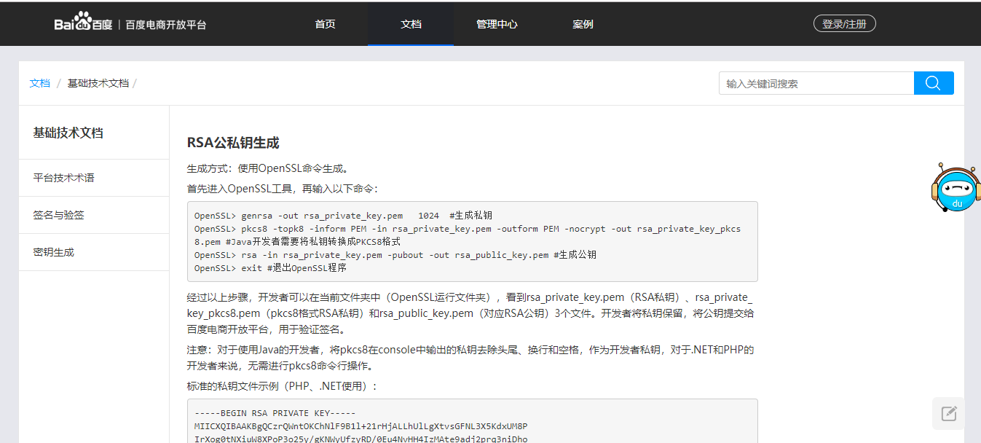The image size is (981, 443).
Task: Click the RSA公私钥生成 section heading
Action: (233, 143)
